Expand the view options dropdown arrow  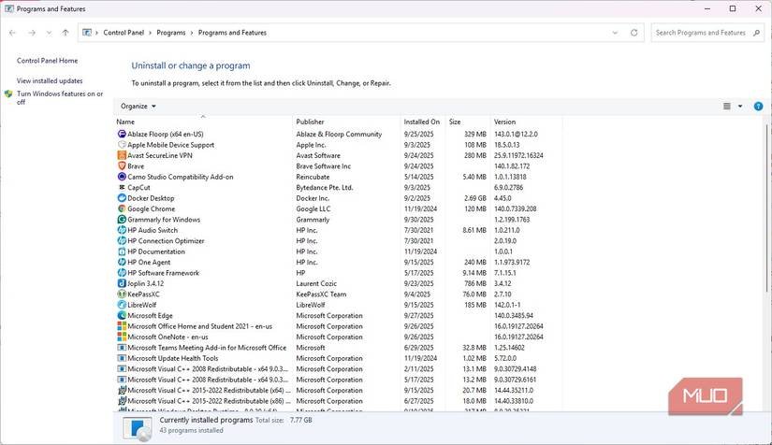click(740, 107)
